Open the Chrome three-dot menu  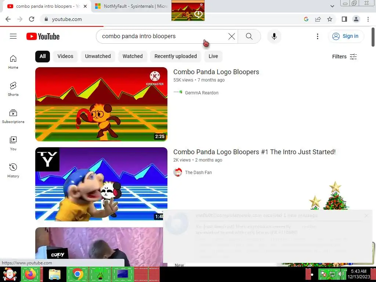tap(368, 19)
